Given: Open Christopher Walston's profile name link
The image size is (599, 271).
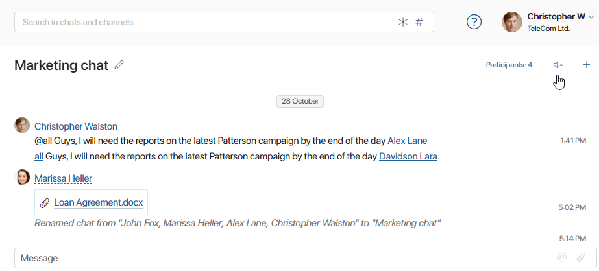Looking at the screenshot, I should point(76,126).
